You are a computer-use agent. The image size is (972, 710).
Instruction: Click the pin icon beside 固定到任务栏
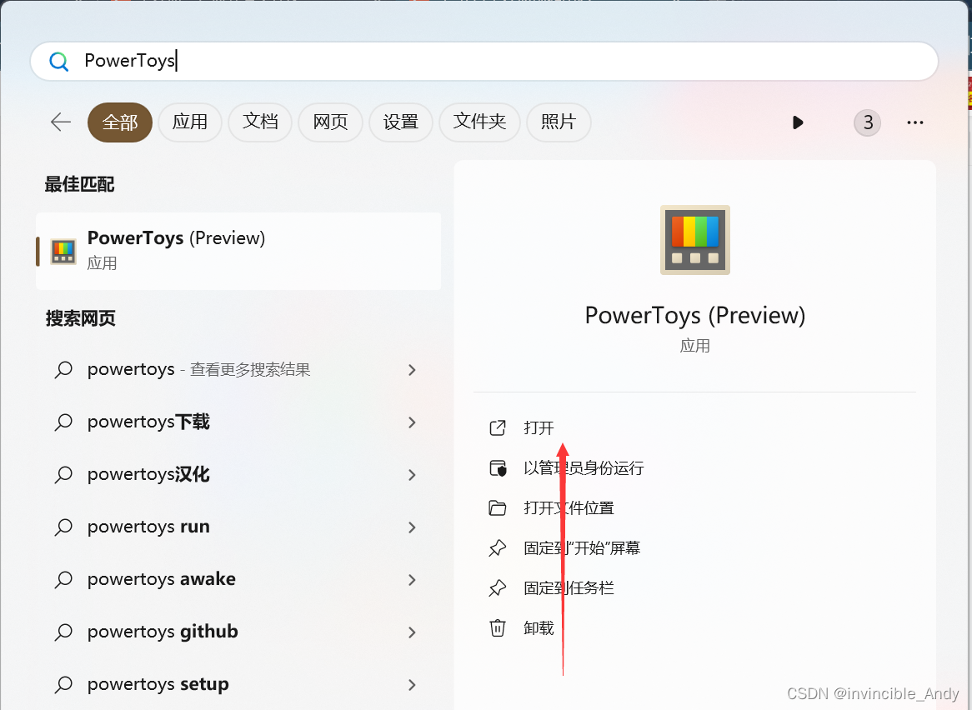pyautogui.click(x=498, y=588)
